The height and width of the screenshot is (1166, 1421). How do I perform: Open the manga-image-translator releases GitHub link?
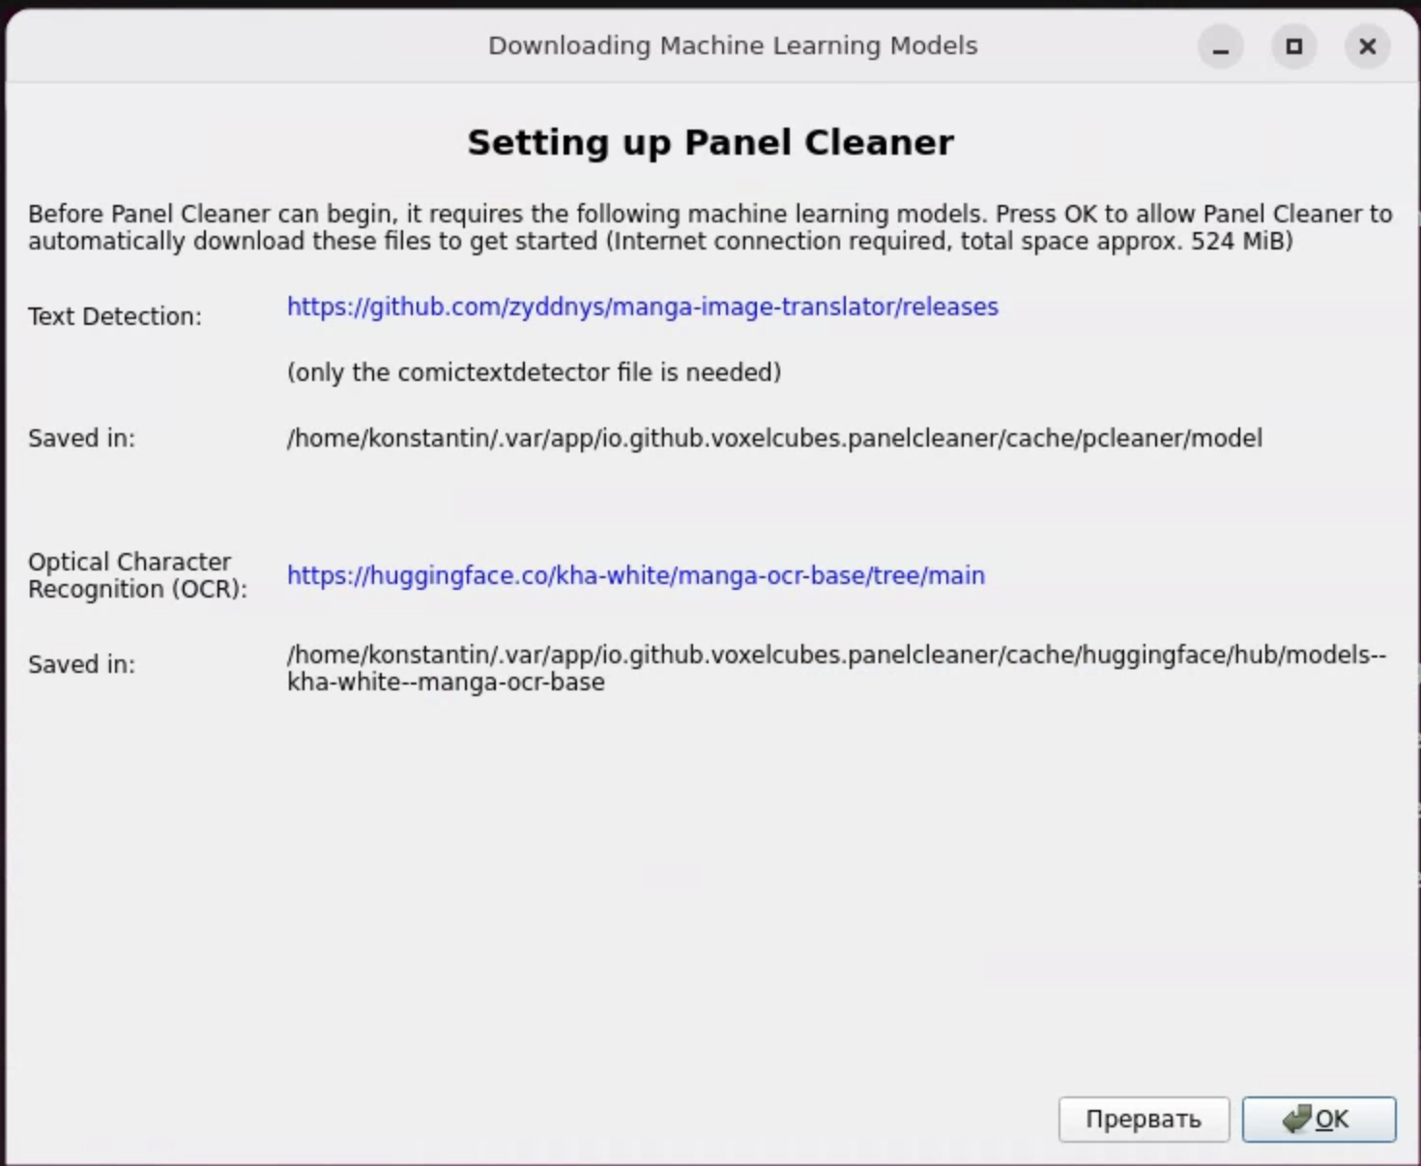(642, 306)
